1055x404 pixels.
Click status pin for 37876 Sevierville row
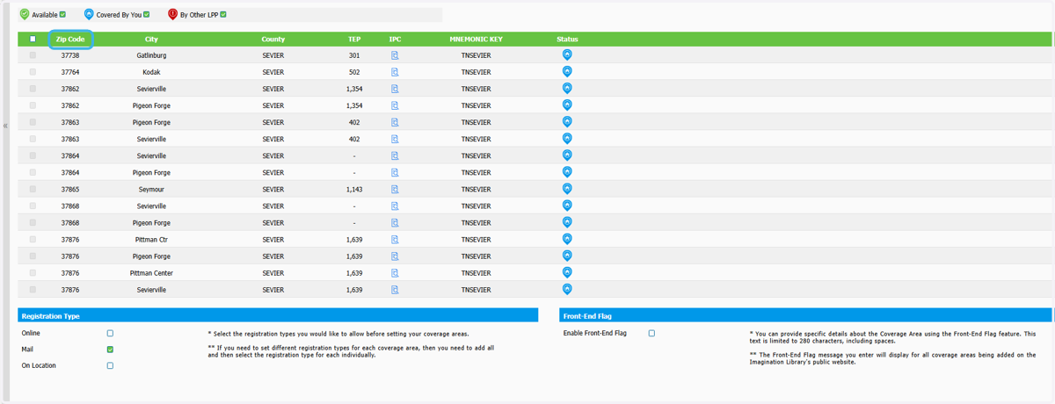pyautogui.click(x=567, y=289)
